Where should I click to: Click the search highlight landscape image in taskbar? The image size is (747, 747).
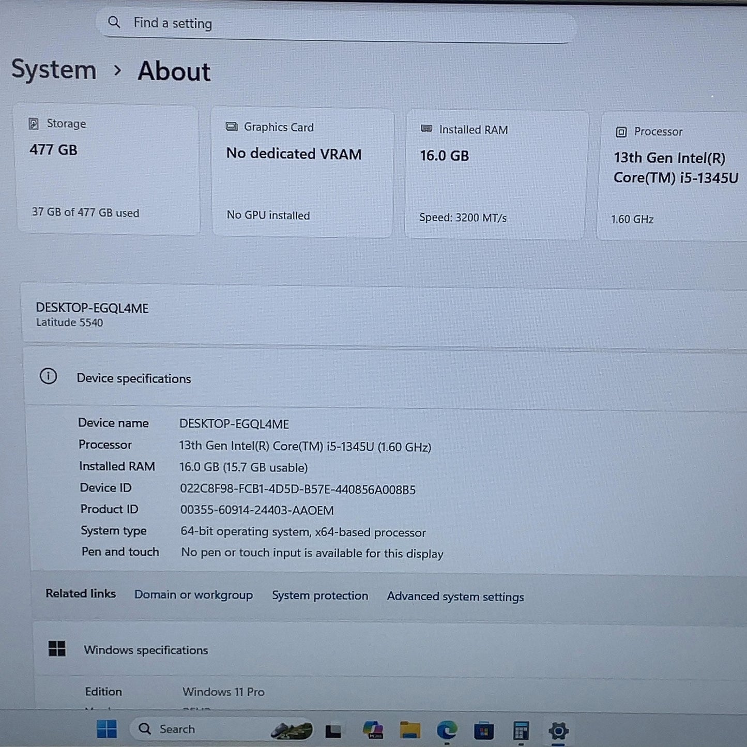click(292, 730)
